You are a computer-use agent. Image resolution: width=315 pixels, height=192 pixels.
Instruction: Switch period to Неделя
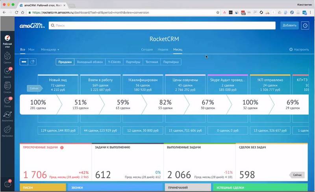163,50
